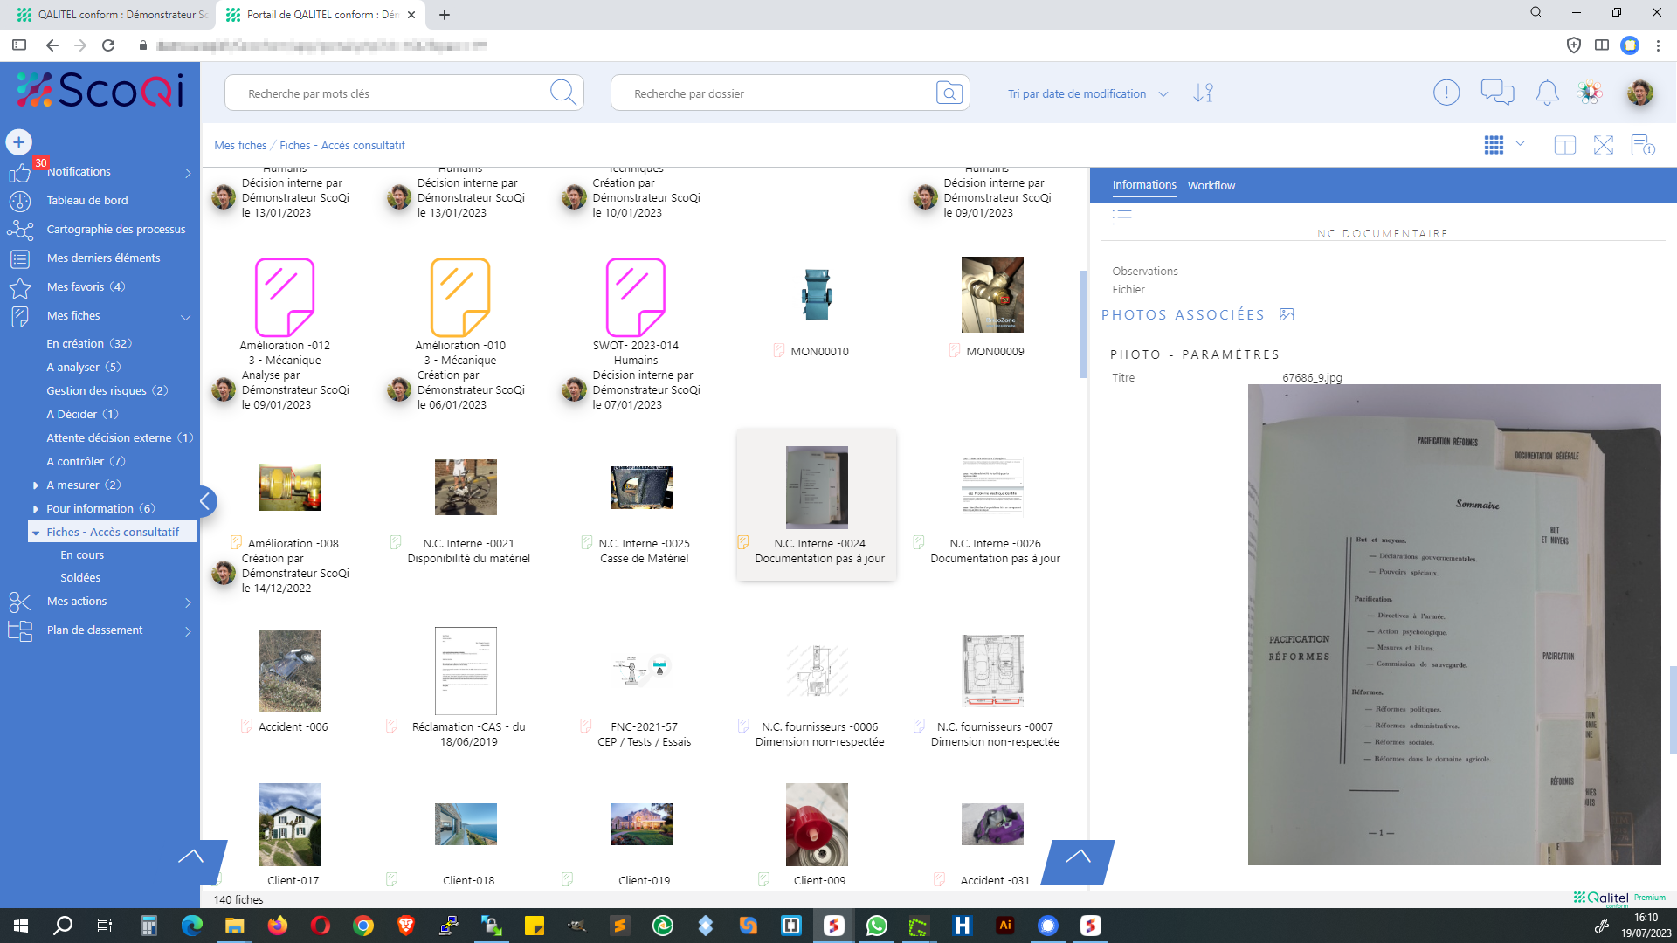Open the SWOT- 2023-014 card icon
Viewport: 1677px width, 943px height.
click(635, 297)
